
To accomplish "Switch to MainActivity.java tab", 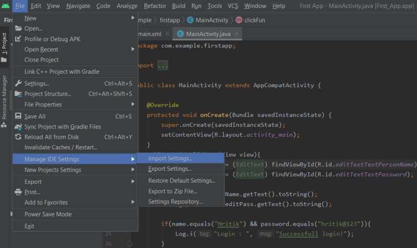I will click(207, 34).
